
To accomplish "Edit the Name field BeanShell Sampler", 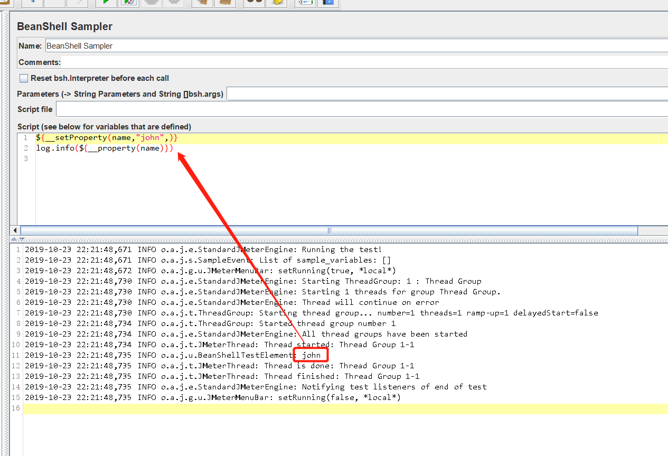I will pos(356,46).
